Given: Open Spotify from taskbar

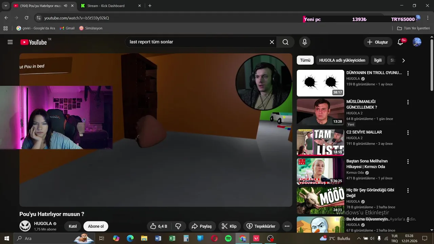Looking at the screenshot, I should coord(228,238).
